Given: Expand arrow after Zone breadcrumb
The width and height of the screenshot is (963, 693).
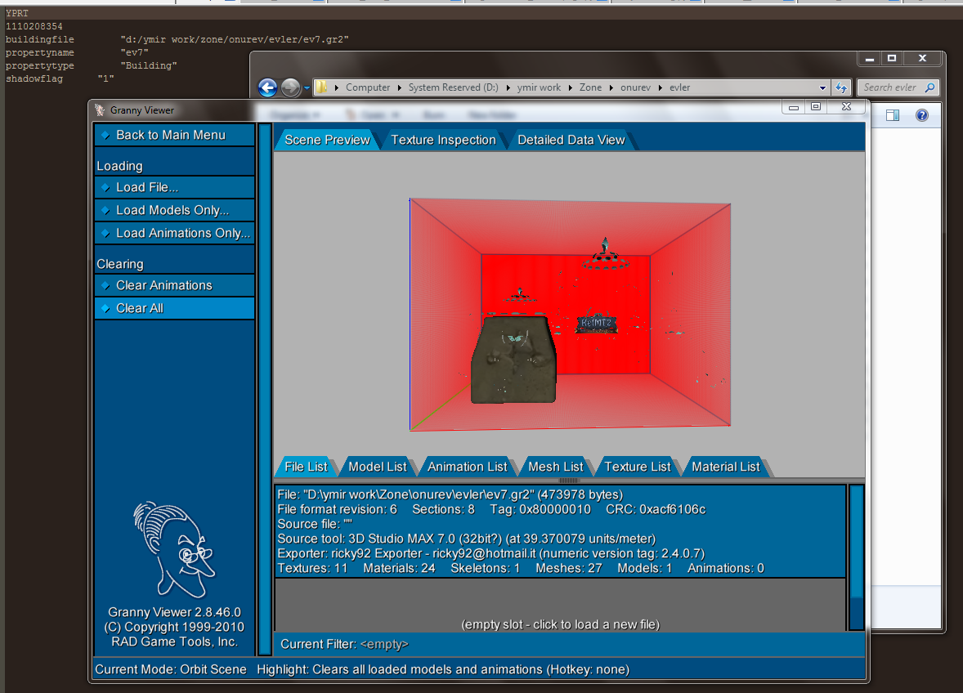Looking at the screenshot, I should coord(611,87).
